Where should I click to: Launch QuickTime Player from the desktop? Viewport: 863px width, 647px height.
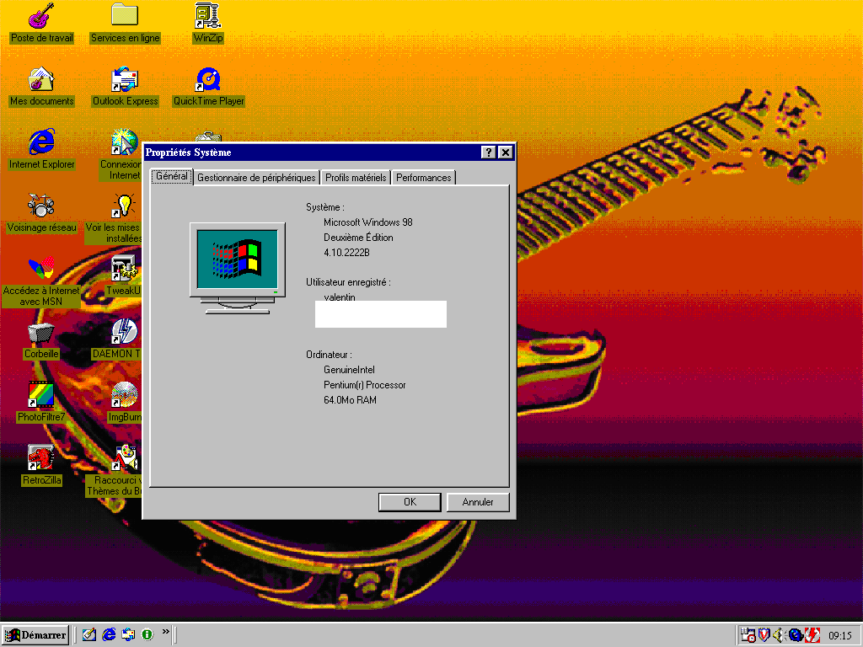[208, 80]
